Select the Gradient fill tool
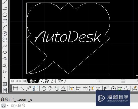 point(5,90)
